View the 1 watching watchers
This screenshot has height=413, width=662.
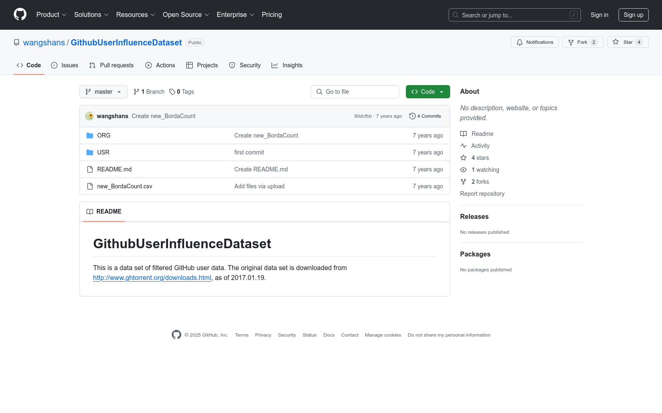[480, 170]
